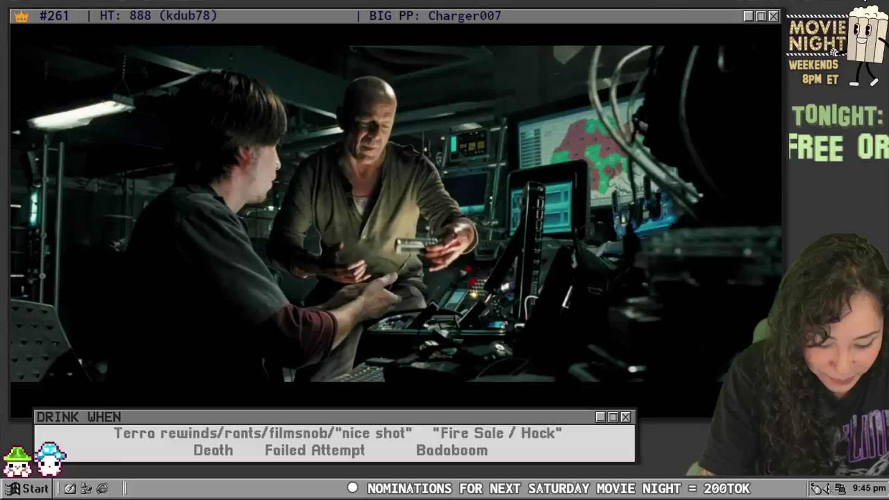Close the movie player window
Screen dimensions: 889x500
773,16
